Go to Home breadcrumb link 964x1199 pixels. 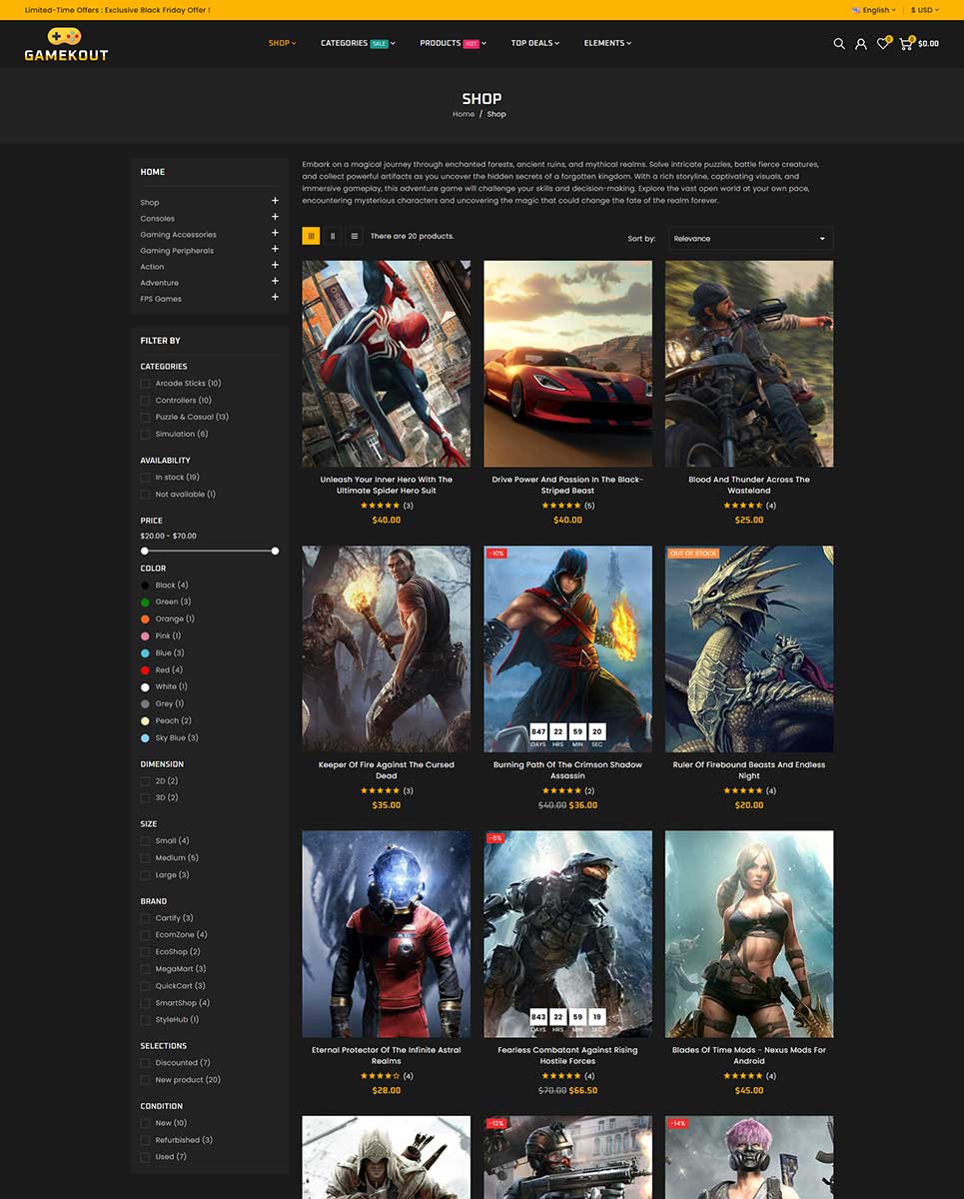[464, 114]
